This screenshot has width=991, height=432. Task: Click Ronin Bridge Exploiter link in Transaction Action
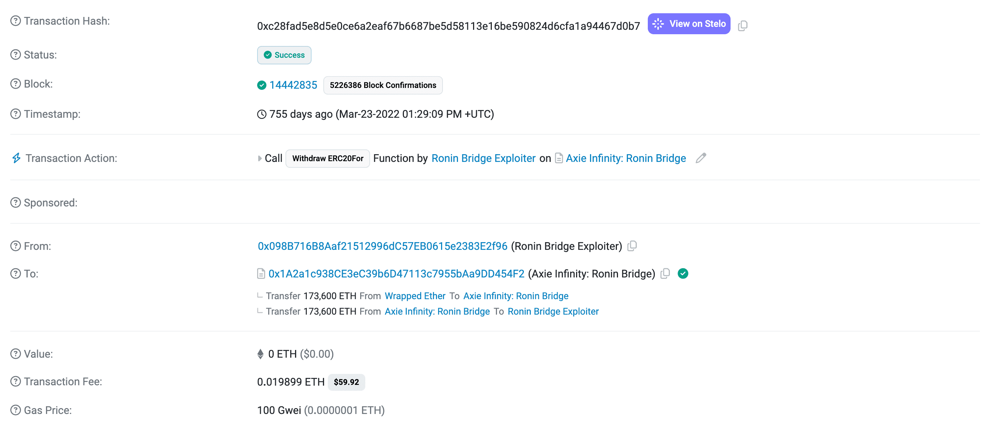[x=483, y=158]
